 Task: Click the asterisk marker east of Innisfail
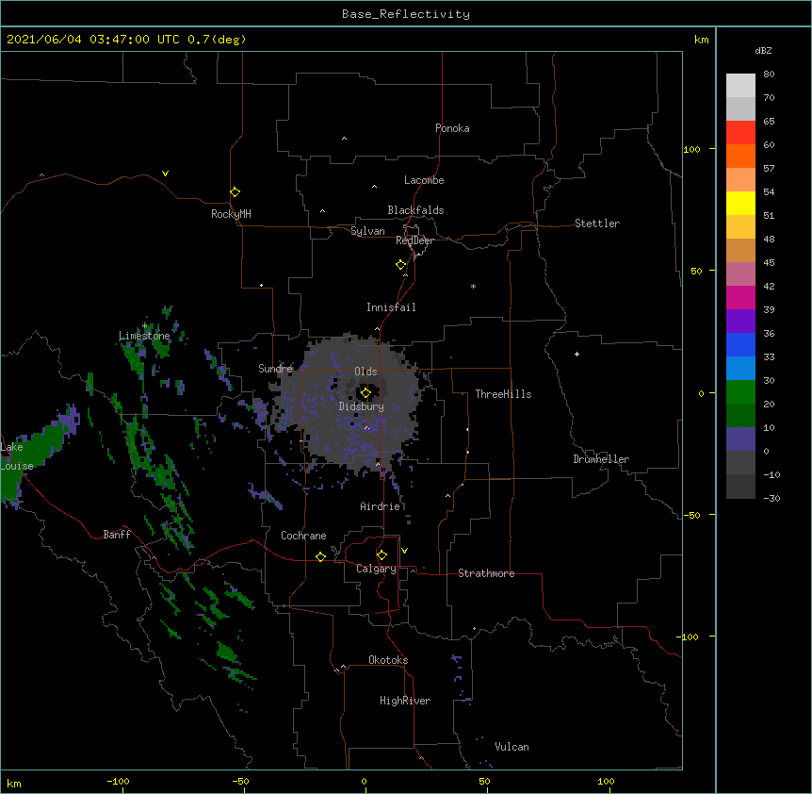(473, 286)
